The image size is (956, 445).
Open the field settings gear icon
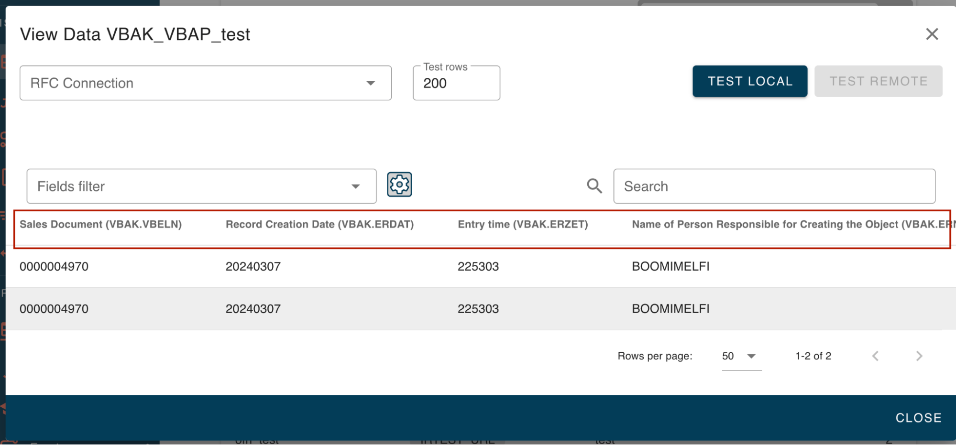399,184
